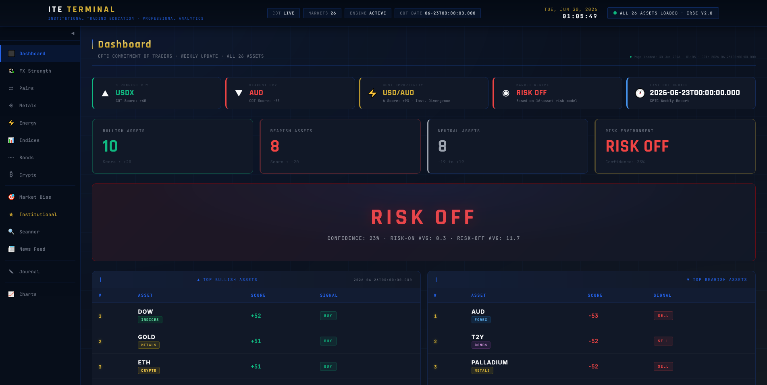Click the INDICES tag under DOW
Screen dimensions: 767x385
(150, 320)
